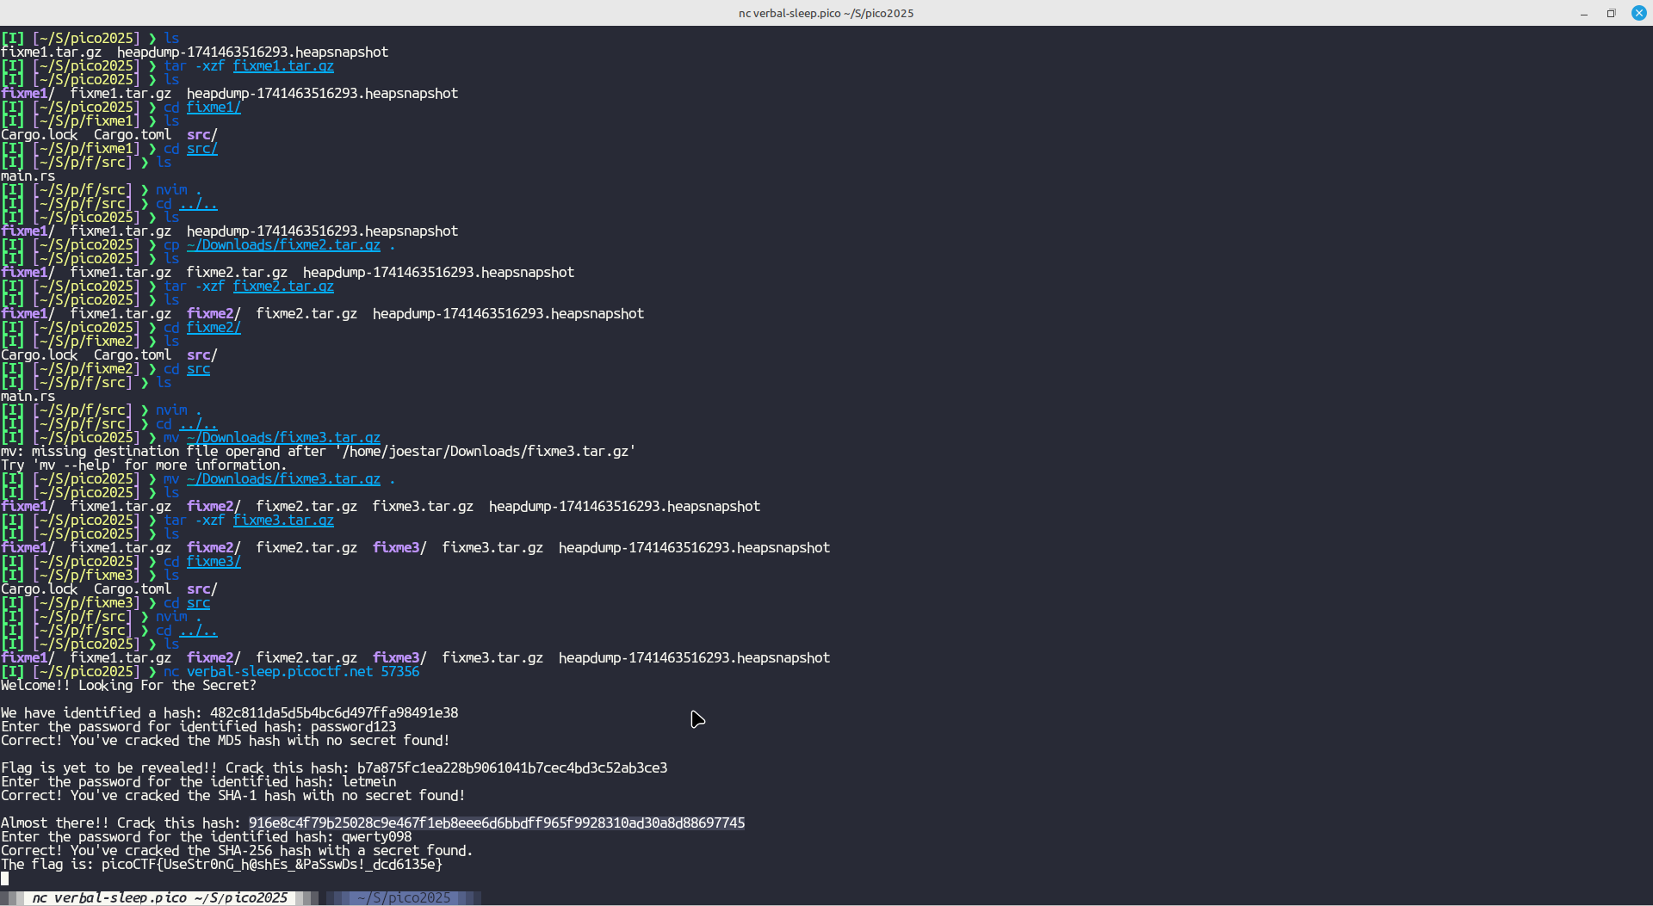Image resolution: width=1653 pixels, height=906 pixels.
Task: Switch to the second ~/S/pico2025 bottom tab
Action: point(404,897)
